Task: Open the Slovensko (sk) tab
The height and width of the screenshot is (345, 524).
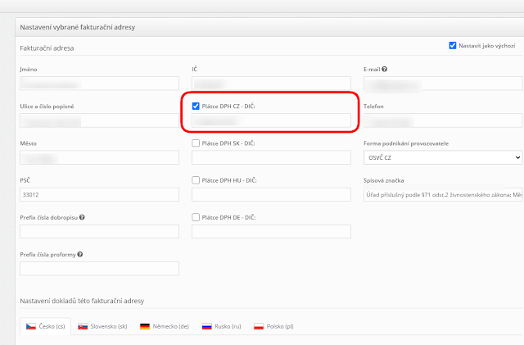Action: 102,326
